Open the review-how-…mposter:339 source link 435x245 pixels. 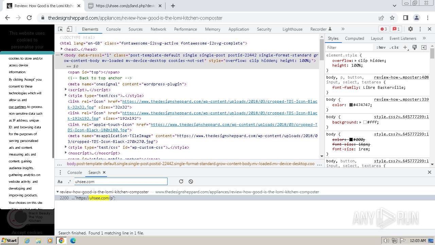coord(401,99)
